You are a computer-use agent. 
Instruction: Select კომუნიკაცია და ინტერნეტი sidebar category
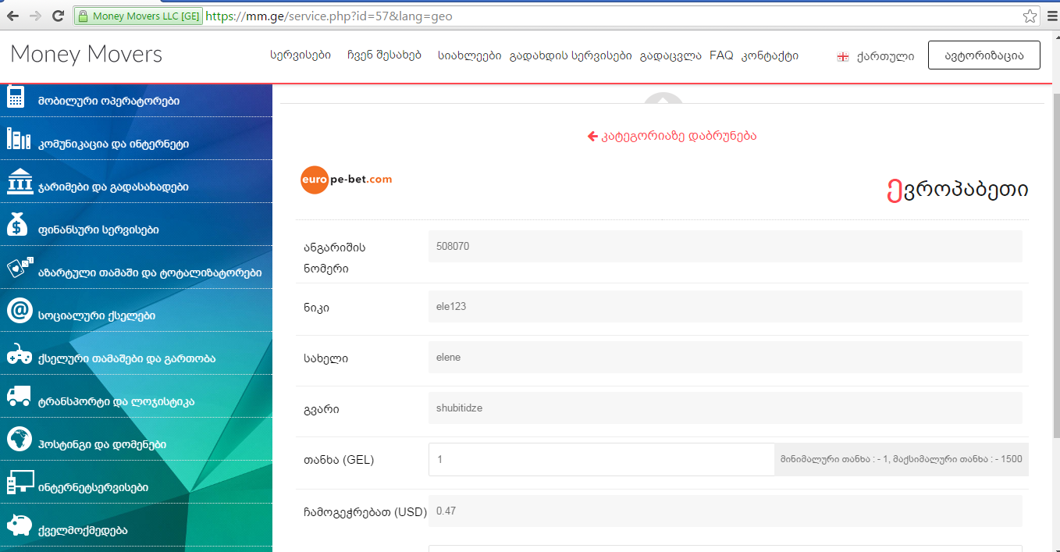pyautogui.click(x=136, y=140)
